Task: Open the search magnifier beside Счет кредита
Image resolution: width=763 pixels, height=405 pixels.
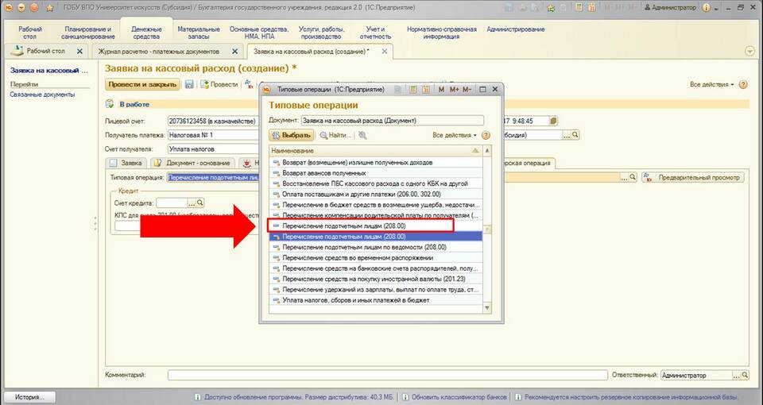Action: tap(200, 202)
